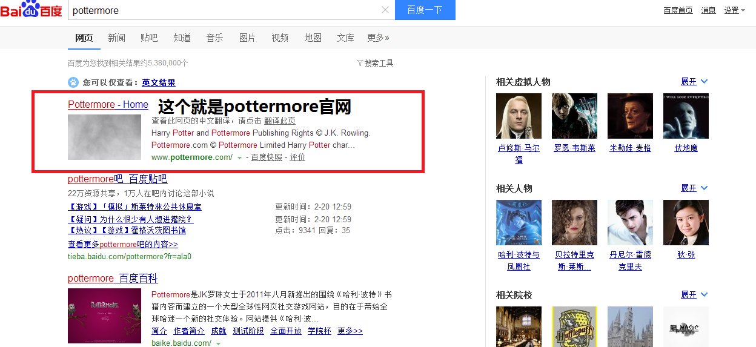Image resolution: width=756 pixels, height=347 pixels.
Task: Expand 展开 for 相关院校
Action: pyautogui.click(x=694, y=295)
